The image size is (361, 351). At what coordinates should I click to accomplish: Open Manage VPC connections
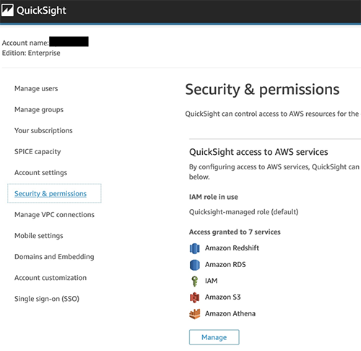click(54, 214)
